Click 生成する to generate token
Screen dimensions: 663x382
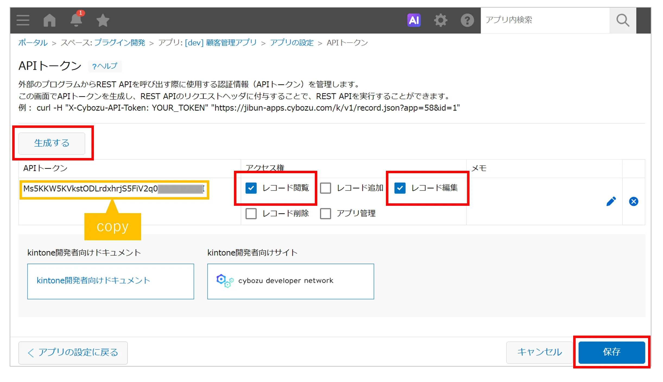pyautogui.click(x=52, y=143)
